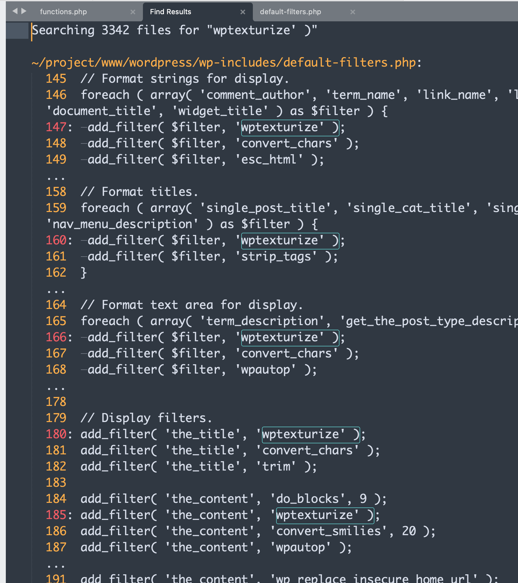518x583 pixels.
Task: Close the default-filters.php tab
Action: pos(352,12)
